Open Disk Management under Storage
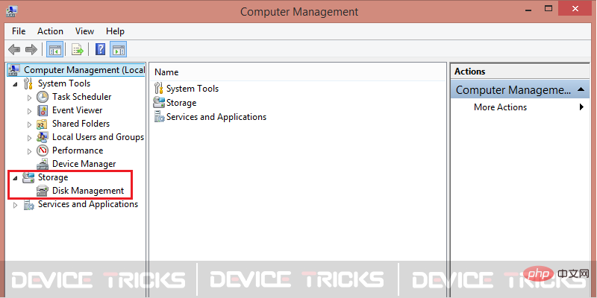 point(88,191)
